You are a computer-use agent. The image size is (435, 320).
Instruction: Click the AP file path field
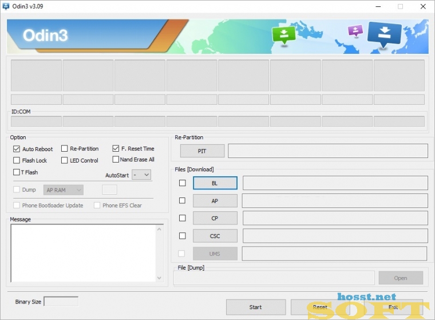[335, 201]
